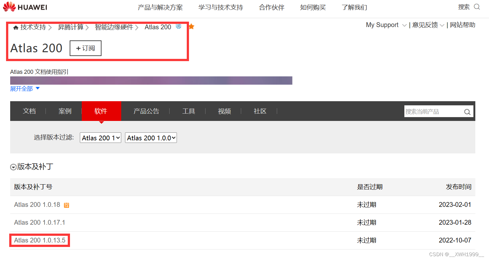Viewport: 489px width, 260px height.
Task: Click 昇腾计算 breadcrumb link
Action: 71,27
